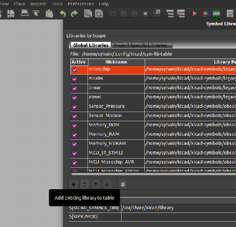This screenshot has height=227, width=236.
Task: Uncheck Active for Memory_NVRAM library
Action: click(75, 144)
